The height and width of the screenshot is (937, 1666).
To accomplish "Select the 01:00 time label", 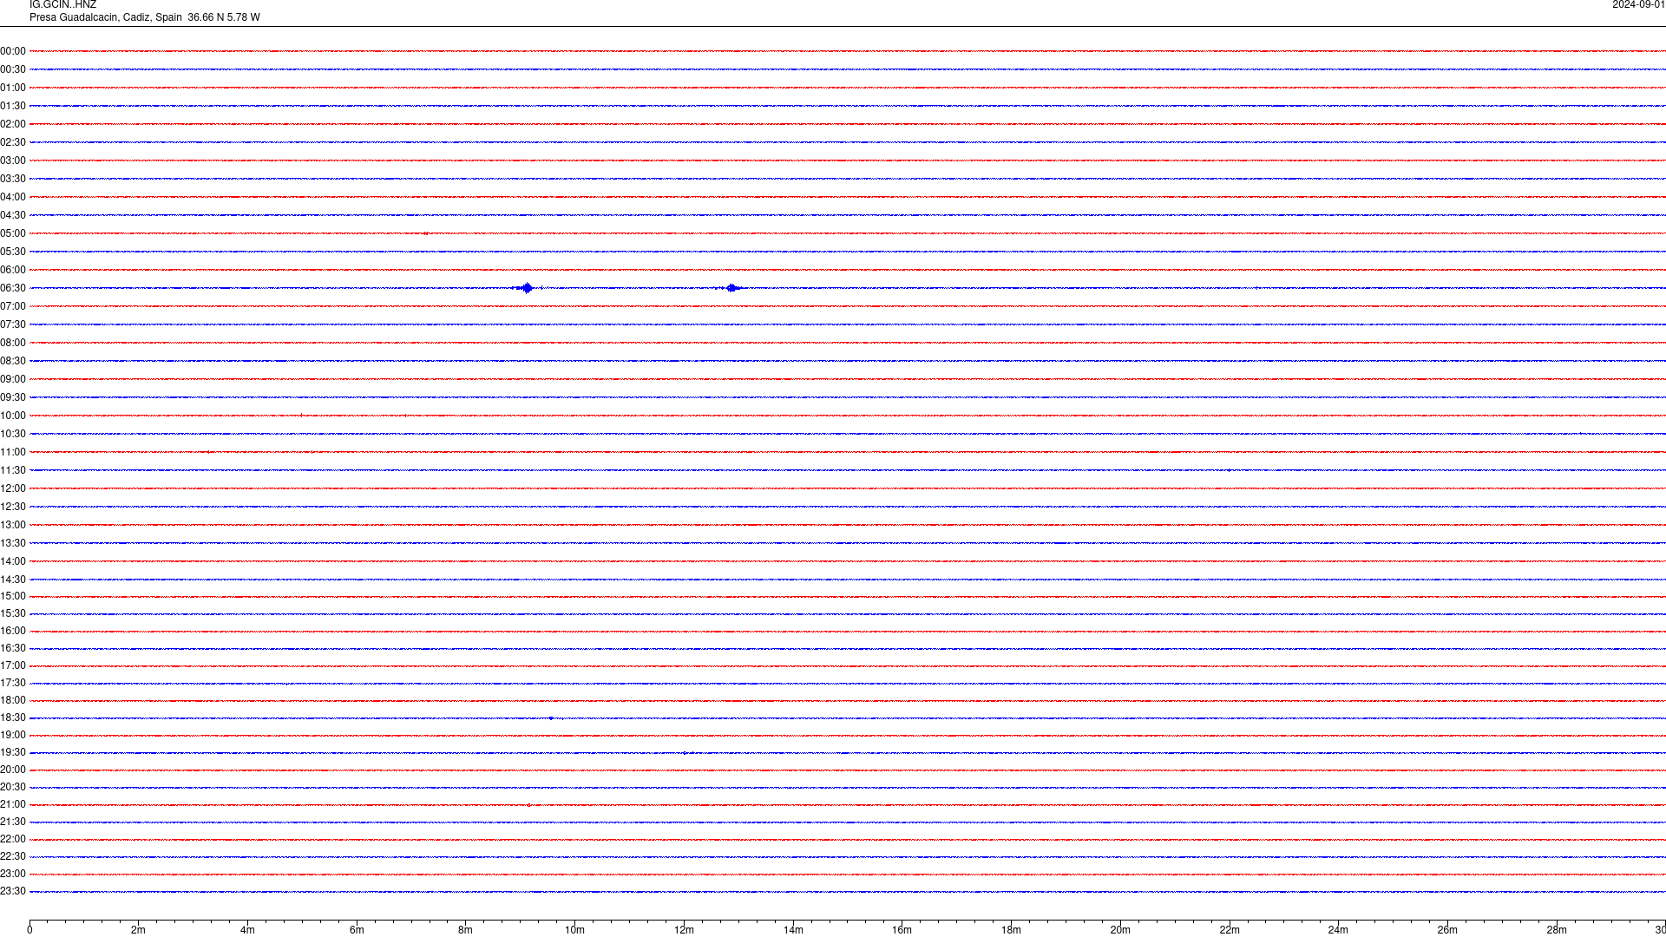I will coord(13,88).
